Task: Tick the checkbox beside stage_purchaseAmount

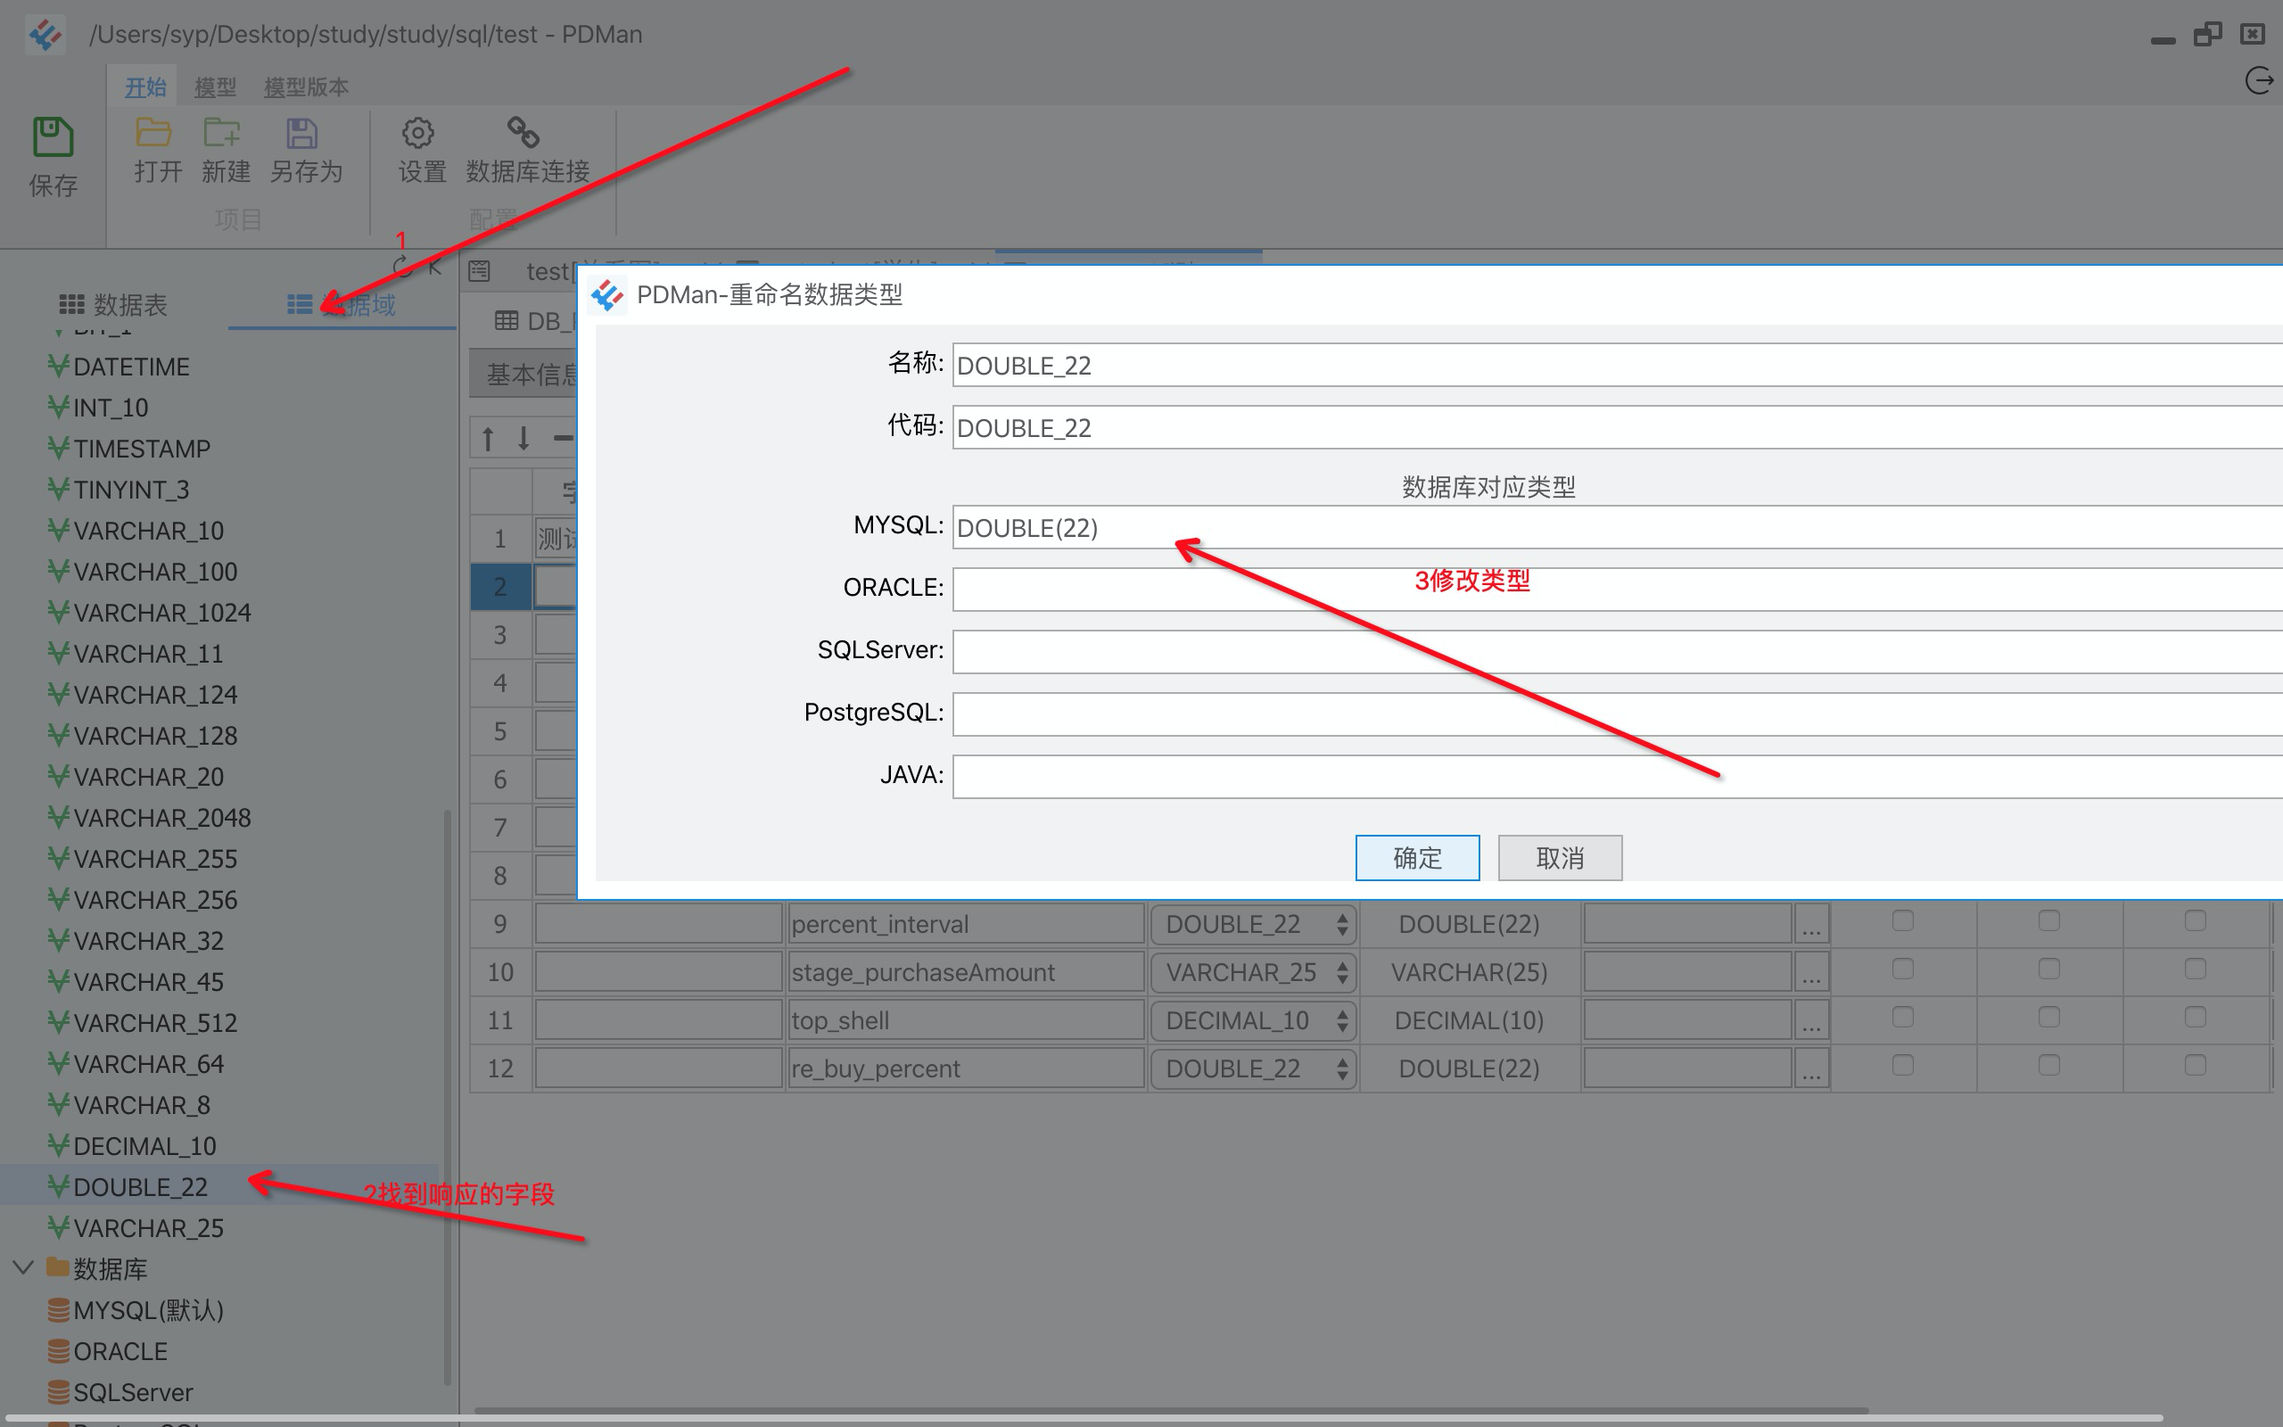Action: pyautogui.click(x=1902, y=969)
